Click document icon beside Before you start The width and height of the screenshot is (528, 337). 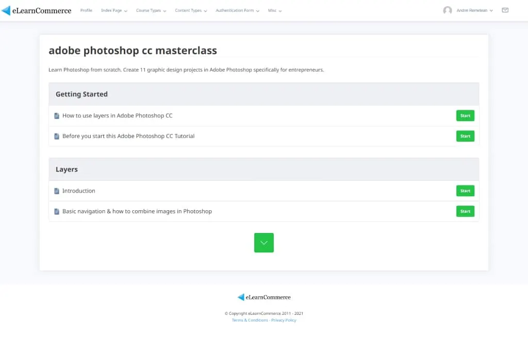click(57, 137)
